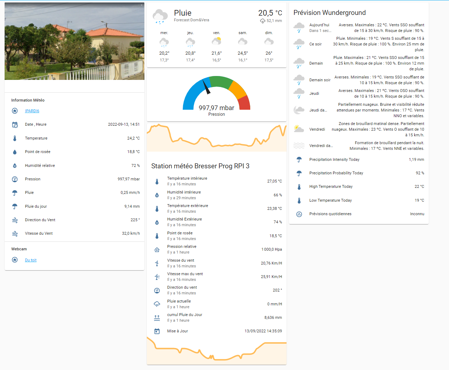Click the umbrella icon for Pluie du jour
Viewport: 449px width, 370px height.
pos(15,206)
